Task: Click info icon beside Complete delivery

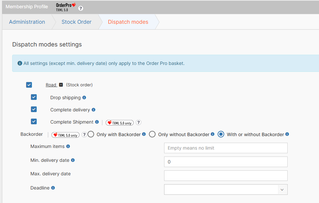Action: 93,110
